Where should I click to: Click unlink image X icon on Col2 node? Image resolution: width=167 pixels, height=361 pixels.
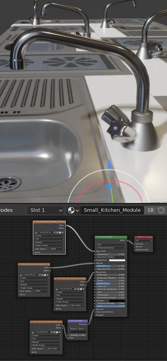pyautogui.click(x=63, y=232)
